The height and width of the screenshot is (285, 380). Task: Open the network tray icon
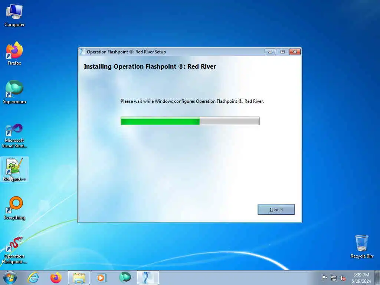pyautogui.click(x=334, y=278)
